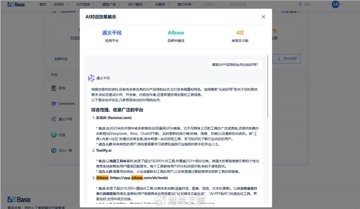Click the Toolify.ai list heading
The image size is (360, 209).
click(x=103, y=150)
